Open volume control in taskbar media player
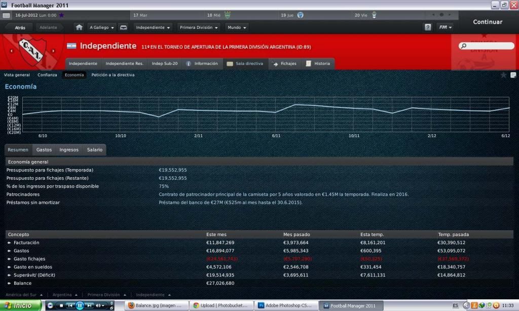Viewport: 519px width, 311px height. point(100,305)
